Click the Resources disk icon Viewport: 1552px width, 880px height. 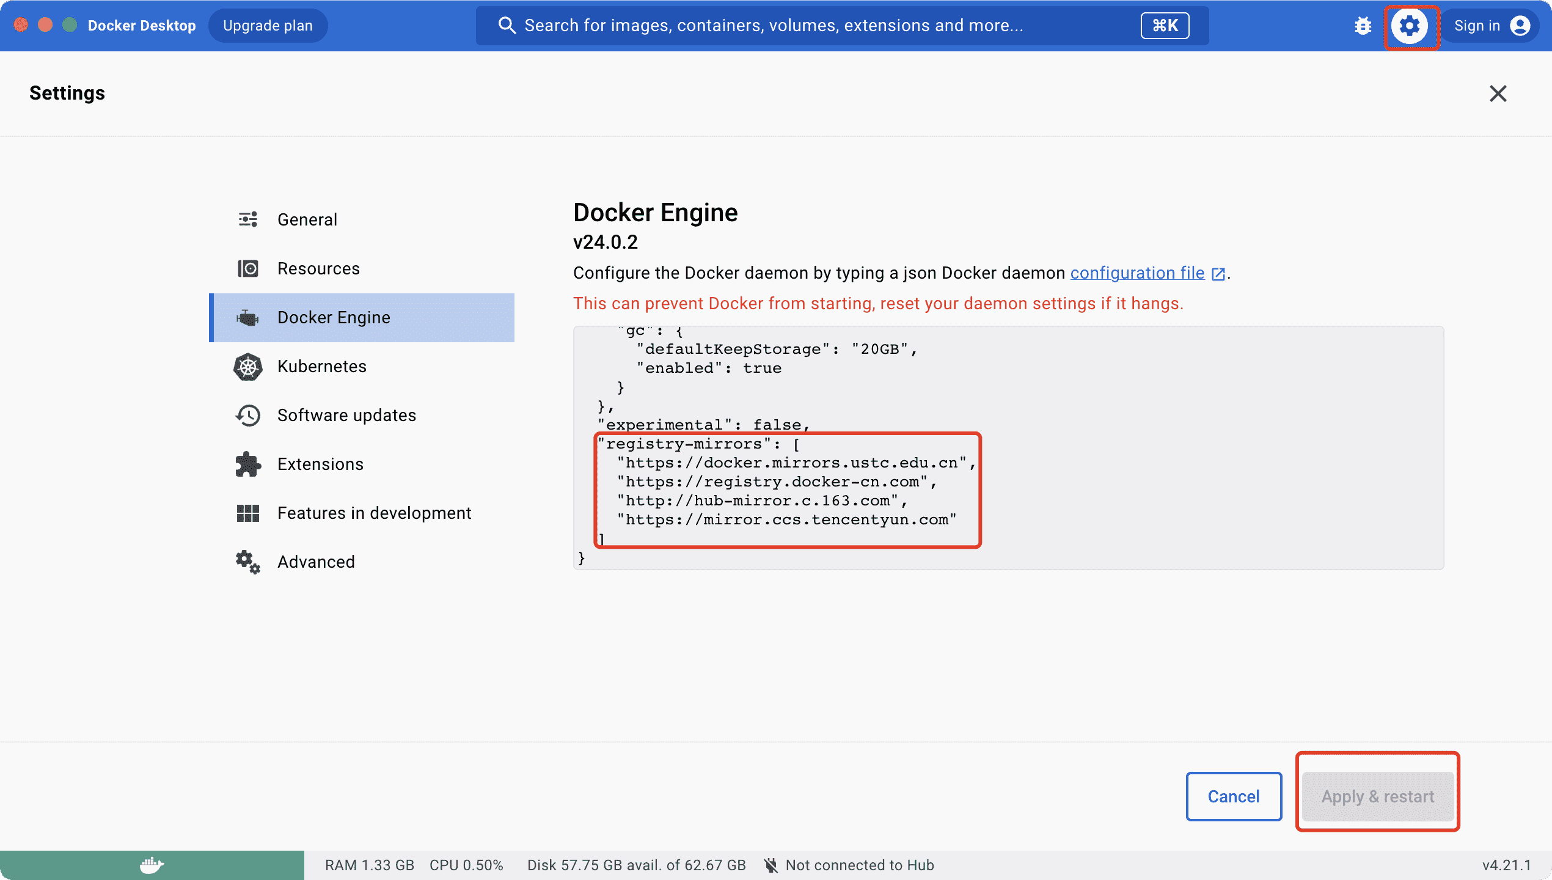tap(248, 268)
